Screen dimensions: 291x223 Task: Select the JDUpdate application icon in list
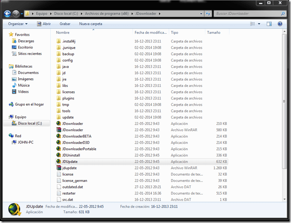click(x=59, y=161)
